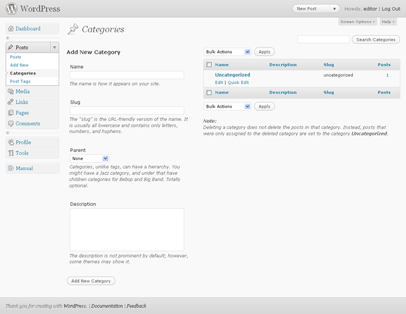
Task: Expand the Help panel
Action: (x=388, y=22)
